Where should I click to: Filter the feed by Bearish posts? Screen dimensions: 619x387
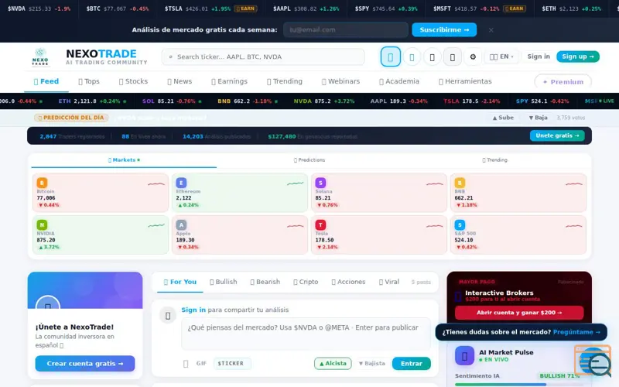tap(265, 282)
